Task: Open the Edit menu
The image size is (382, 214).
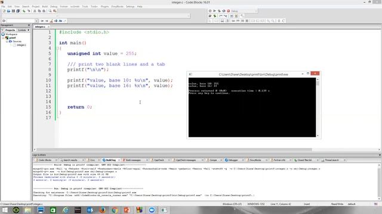Action: click(x=10, y=7)
